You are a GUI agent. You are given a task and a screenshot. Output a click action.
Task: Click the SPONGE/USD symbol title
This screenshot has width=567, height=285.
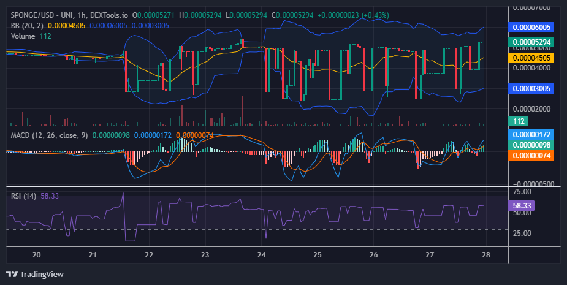(69, 15)
